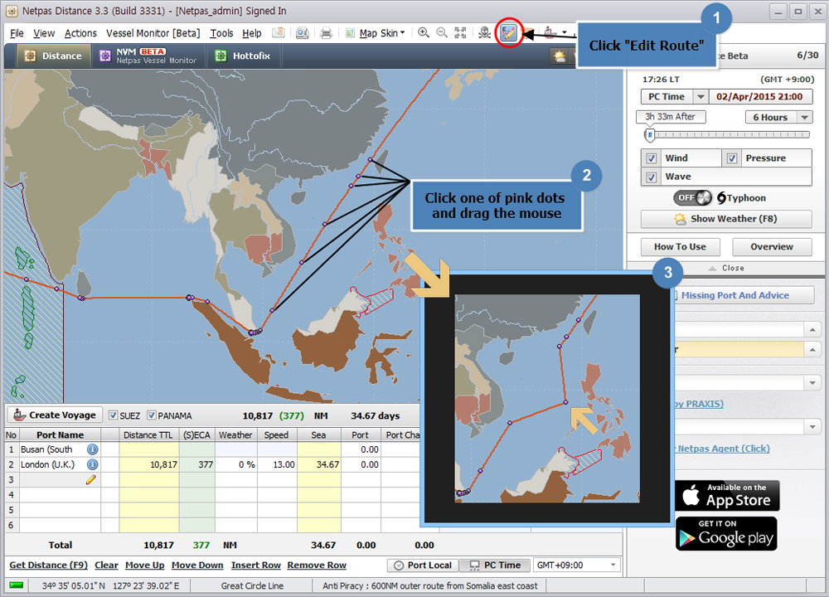Click the Netpas Agent (Click) link

(723, 449)
